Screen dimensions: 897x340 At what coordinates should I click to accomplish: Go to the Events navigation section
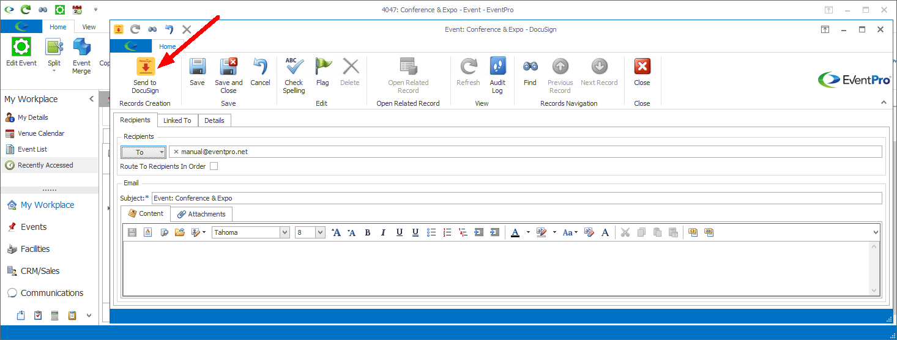tap(34, 227)
